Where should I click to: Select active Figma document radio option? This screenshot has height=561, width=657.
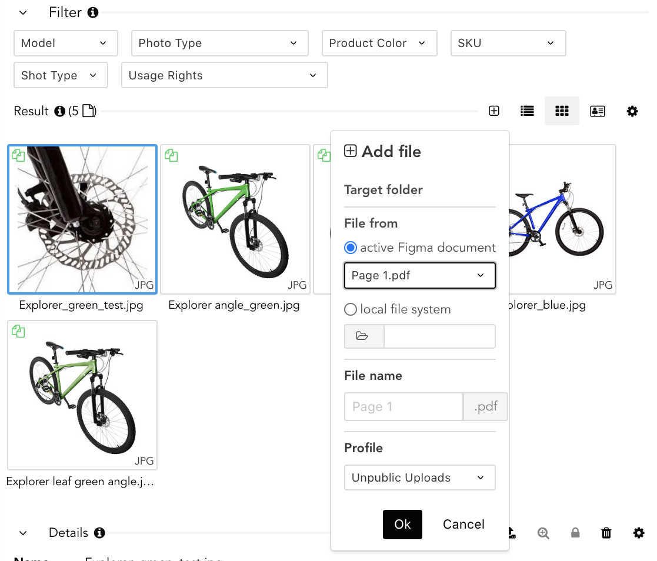click(x=351, y=248)
